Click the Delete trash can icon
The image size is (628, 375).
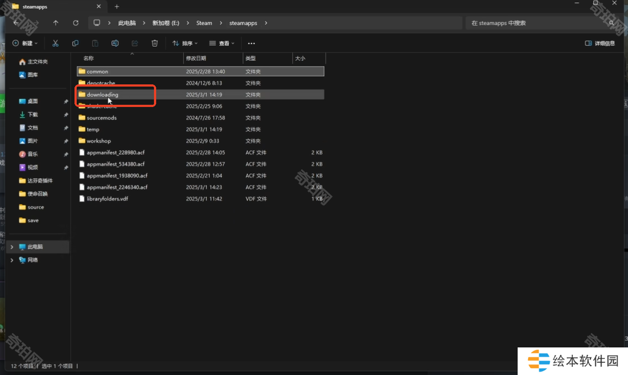[155, 43]
